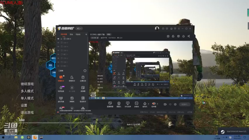Open the video co-streaming microphone tool
The image size is (249, 140).
61,89
